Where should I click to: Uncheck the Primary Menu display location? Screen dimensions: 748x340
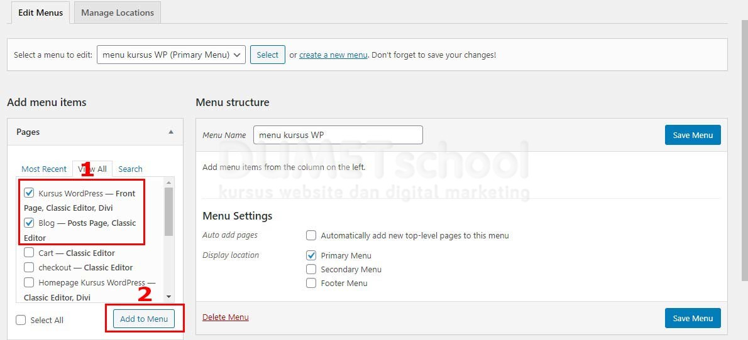pyautogui.click(x=311, y=255)
